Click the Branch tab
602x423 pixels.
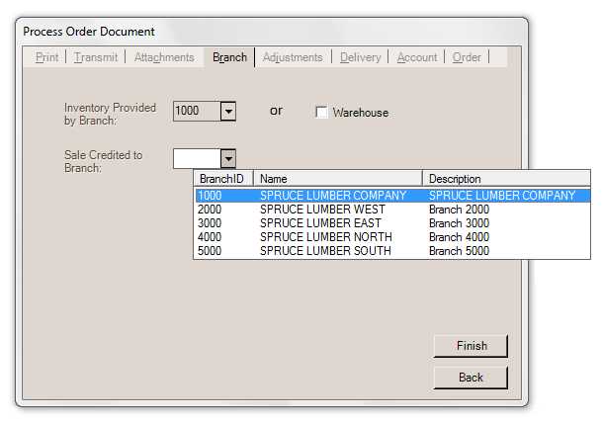tap(229, 57)
